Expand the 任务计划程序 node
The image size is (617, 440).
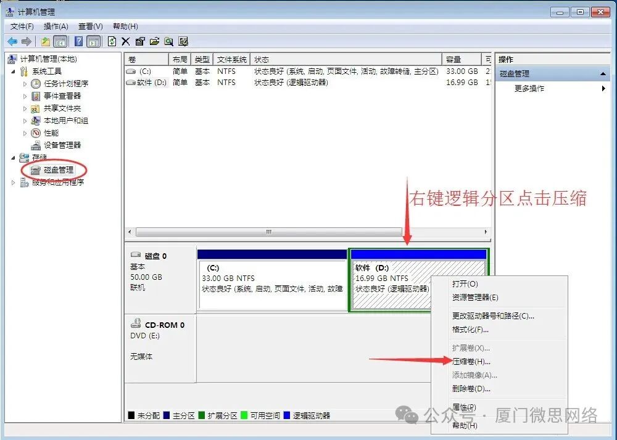click(x=25, y=84)
